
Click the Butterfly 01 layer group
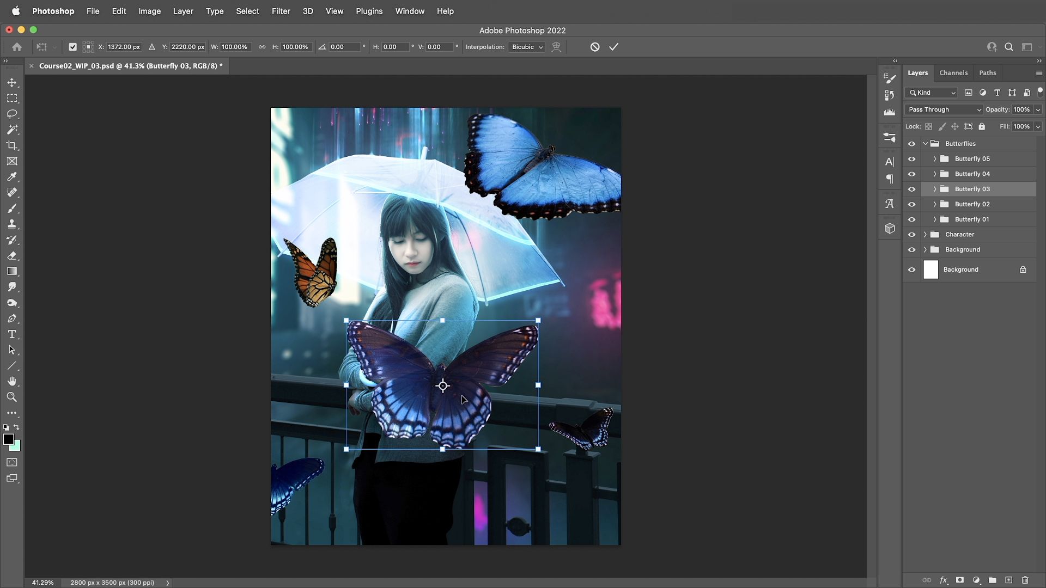(x=971, y=219)
